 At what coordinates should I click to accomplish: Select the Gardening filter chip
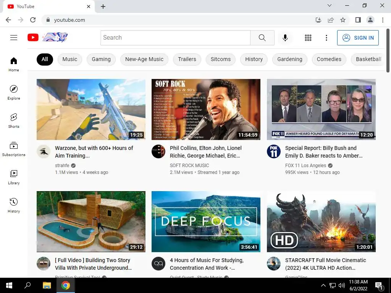point(290,59)
